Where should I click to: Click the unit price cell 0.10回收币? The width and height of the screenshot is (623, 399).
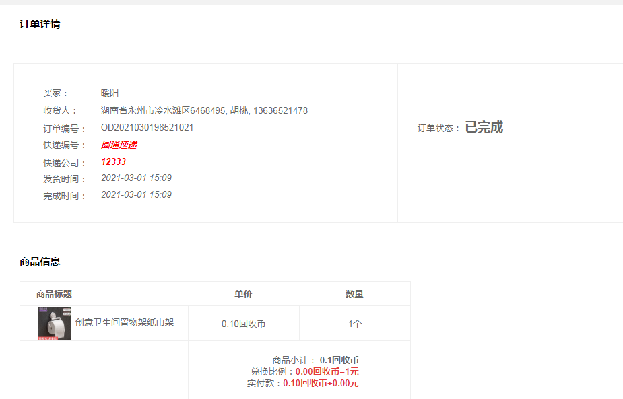click(x=243, y=324)
